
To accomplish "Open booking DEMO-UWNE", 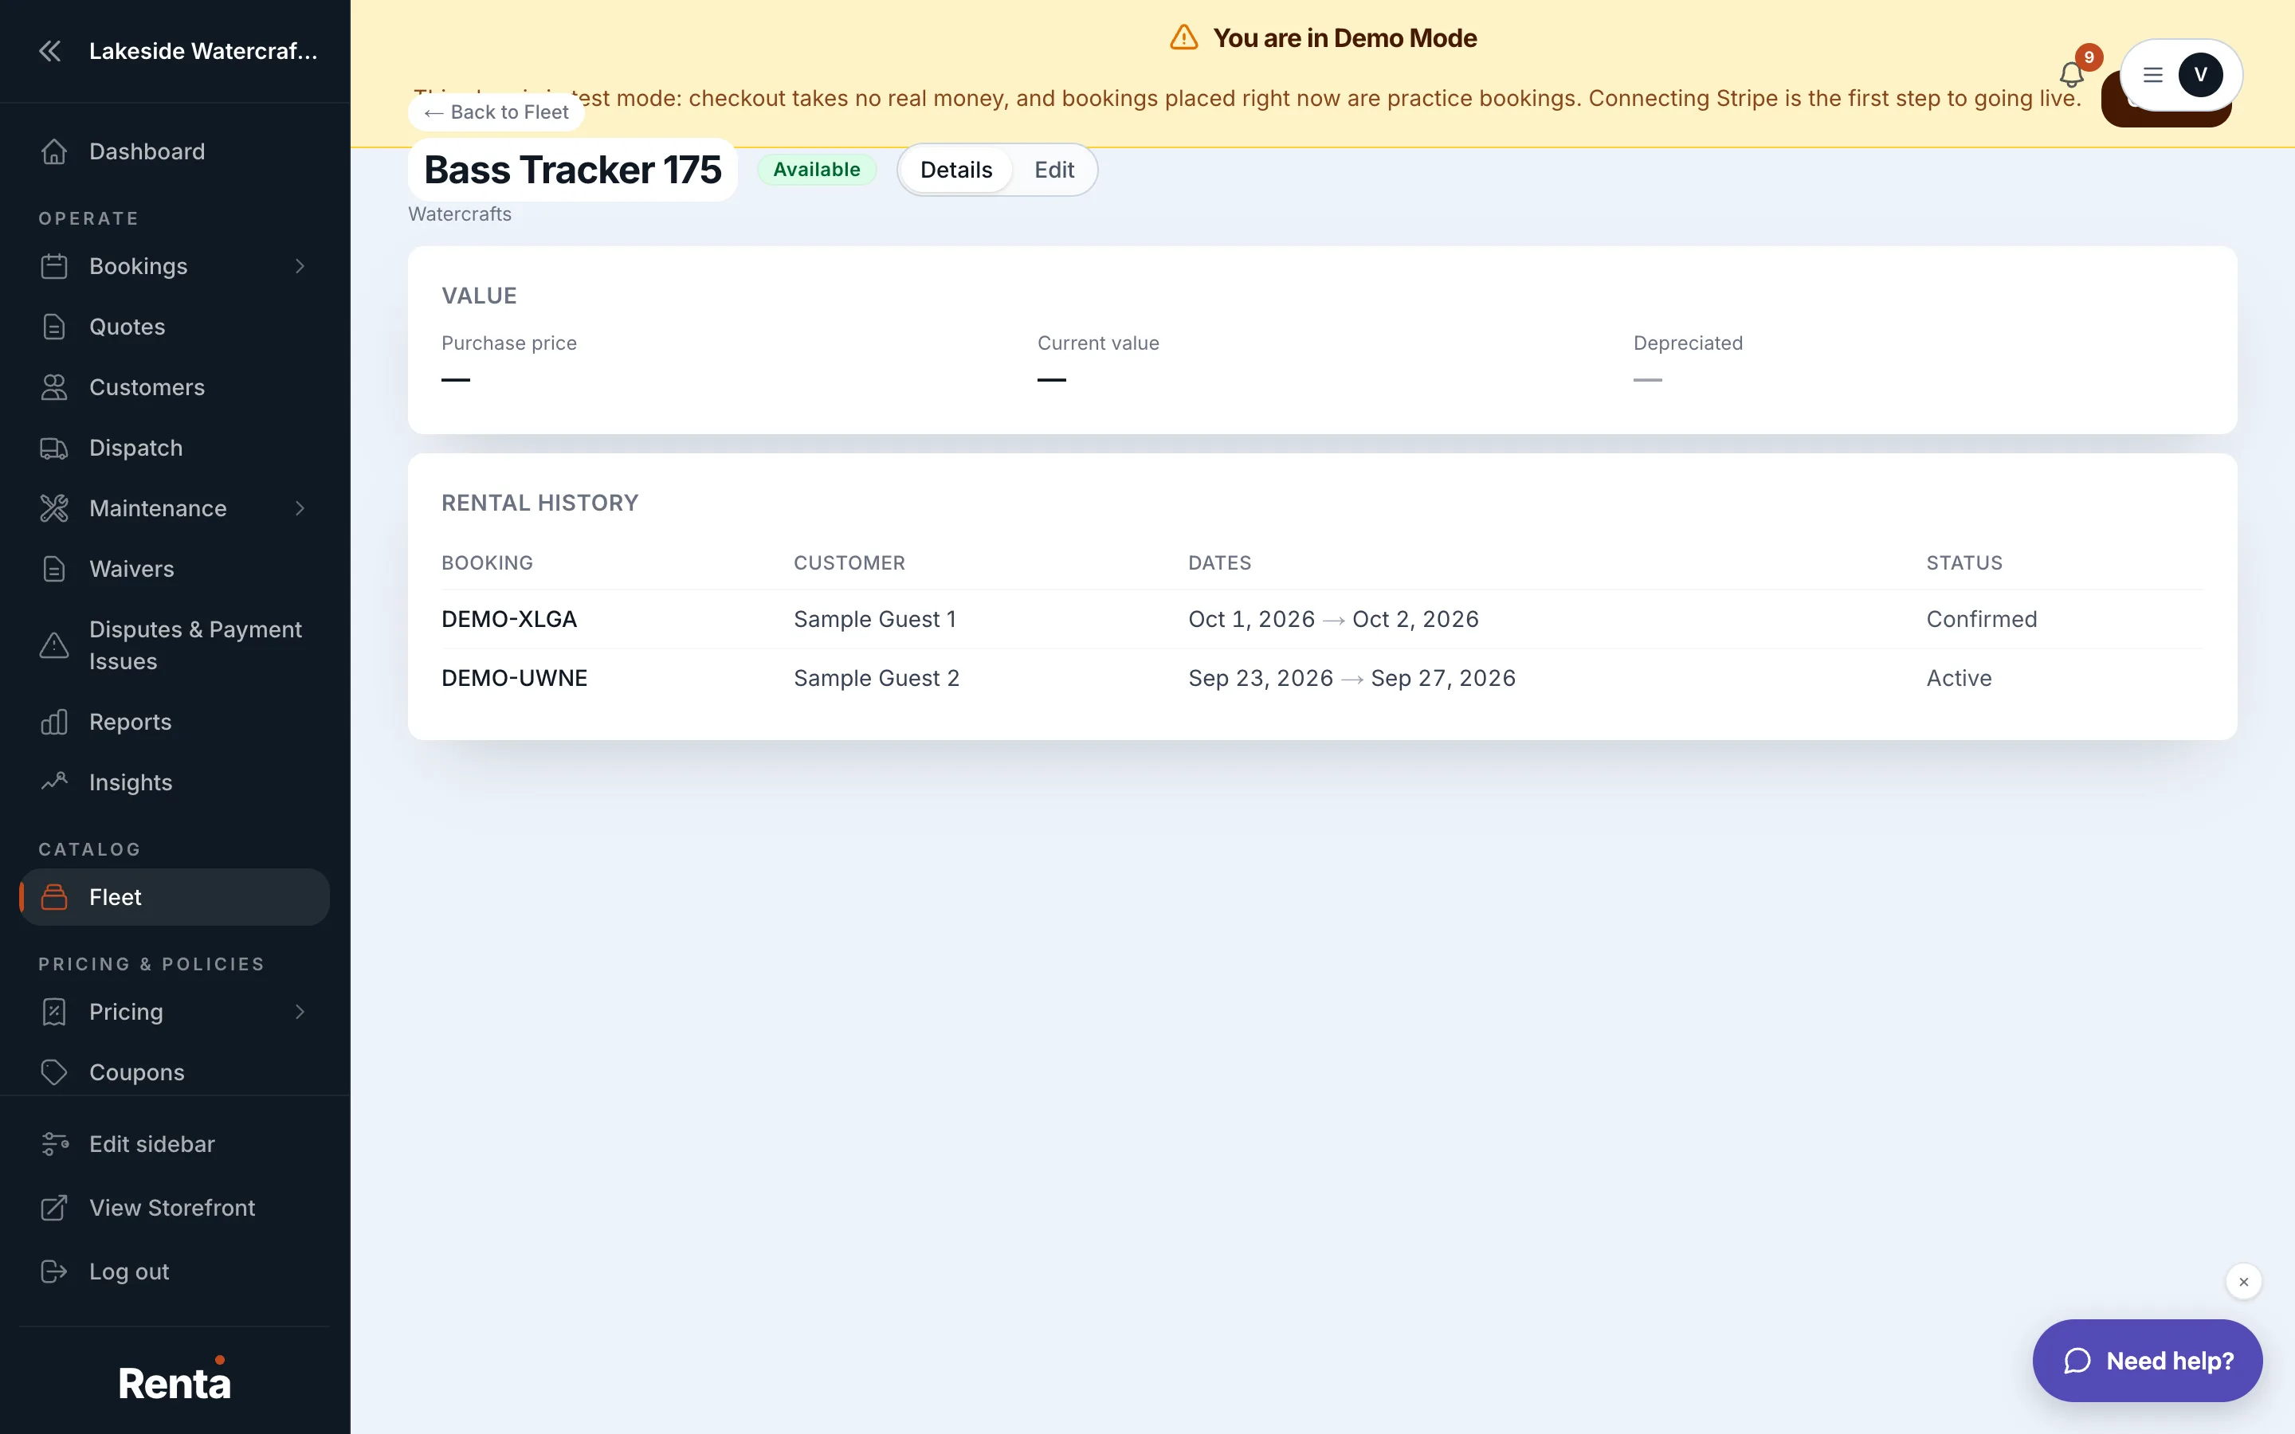I will pyautogui.click(x=514, y=678).
